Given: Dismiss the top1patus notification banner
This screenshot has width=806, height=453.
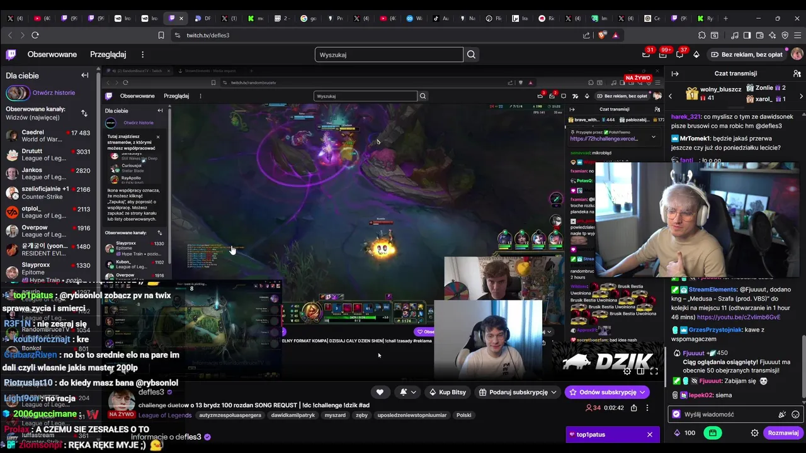Looking at the screenshot, I should (x=650, y=435).
